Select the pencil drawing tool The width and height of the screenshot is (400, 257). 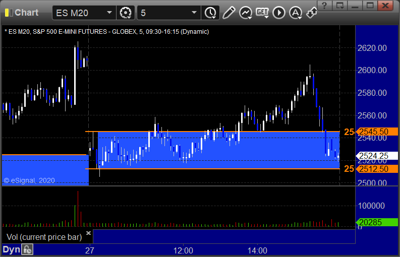[x=228, y=13]
